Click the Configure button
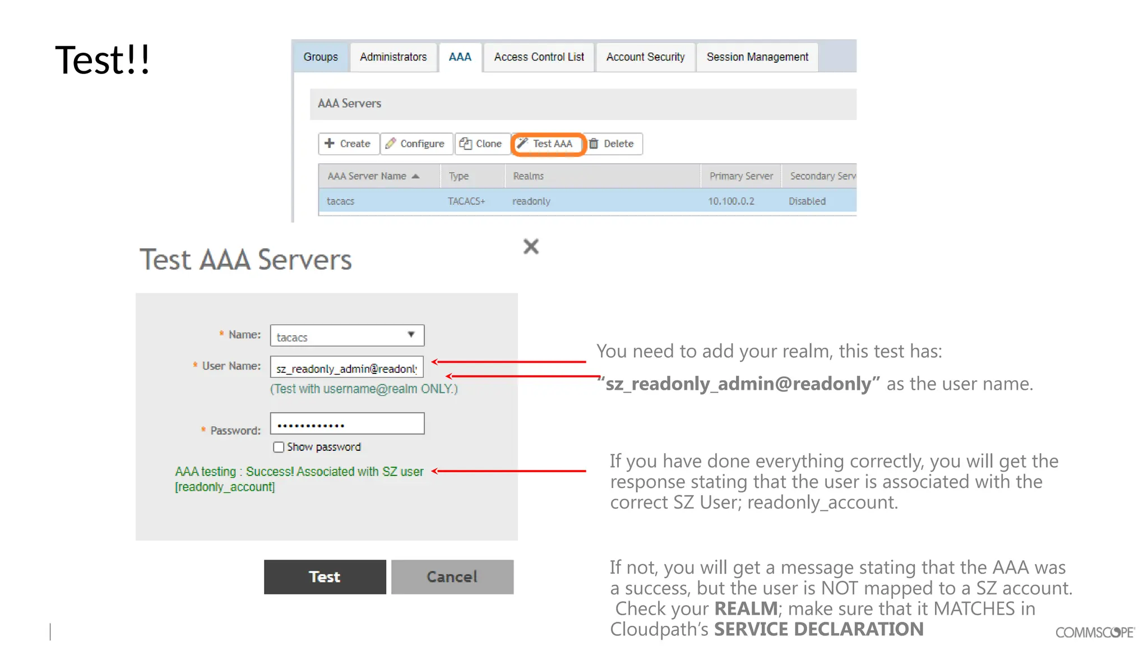The width and height of the screenshot is (1148, 646). click(x=416, y=144)
